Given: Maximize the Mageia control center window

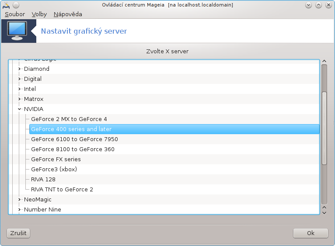Looking at the screenshot, I should tap(318, 5).
